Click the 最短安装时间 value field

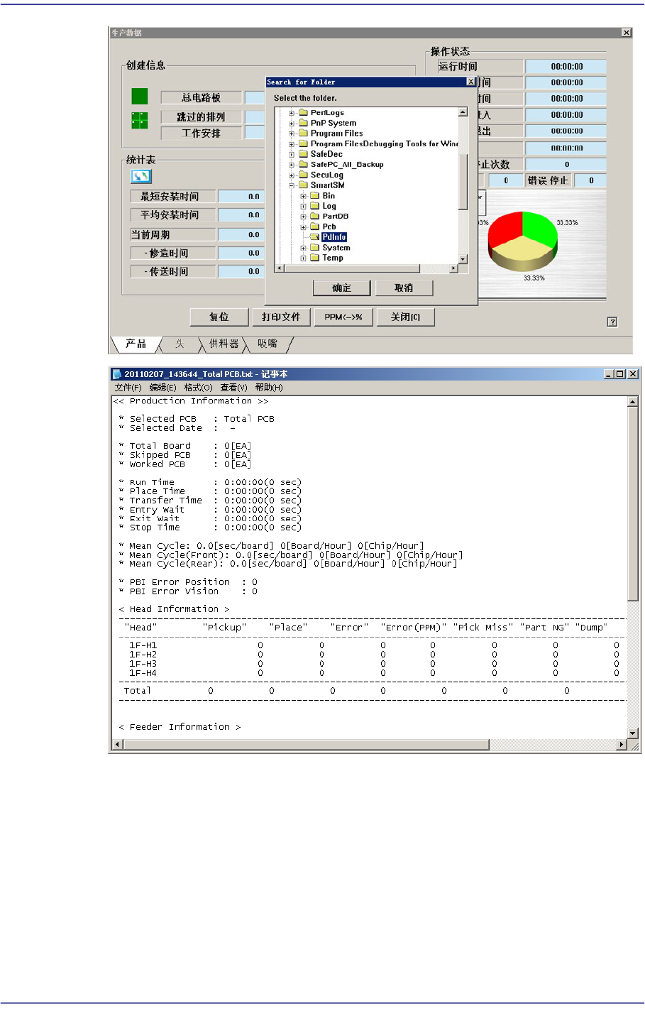pyautogui.click(x=241, y=197)
